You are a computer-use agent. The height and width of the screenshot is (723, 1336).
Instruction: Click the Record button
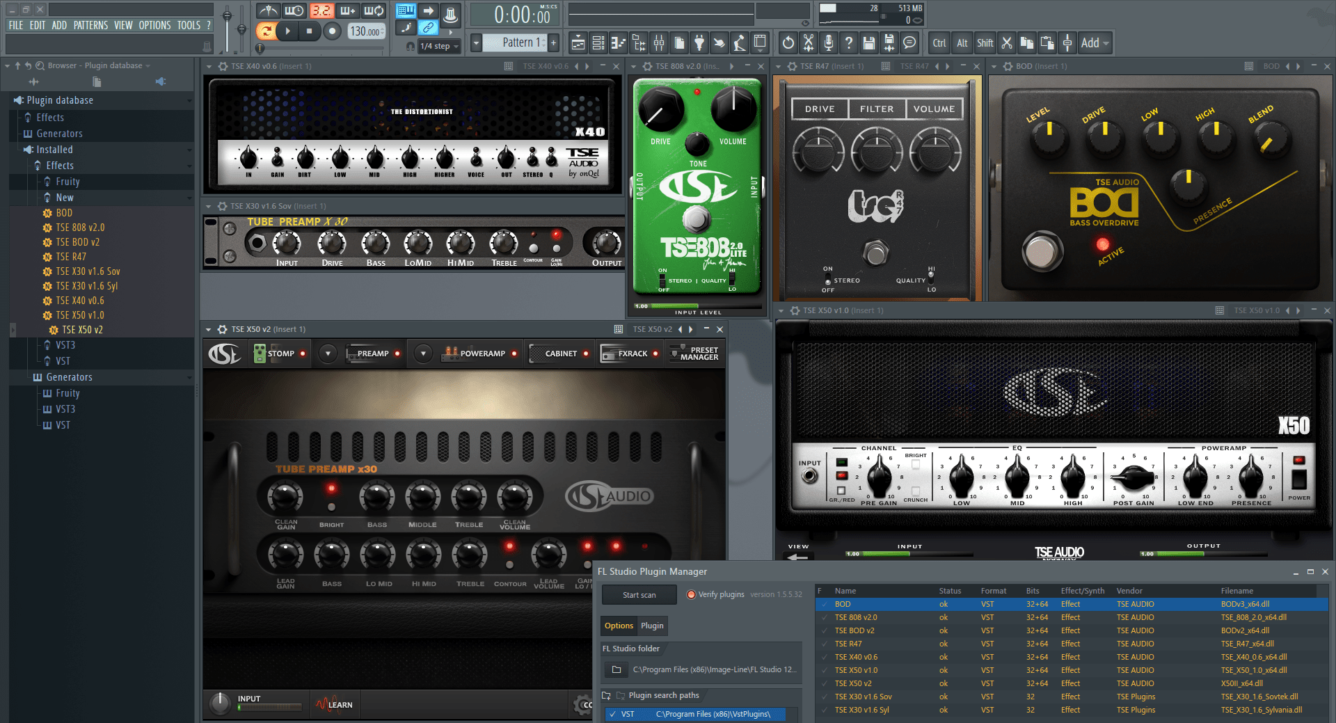tap(332, 31)
